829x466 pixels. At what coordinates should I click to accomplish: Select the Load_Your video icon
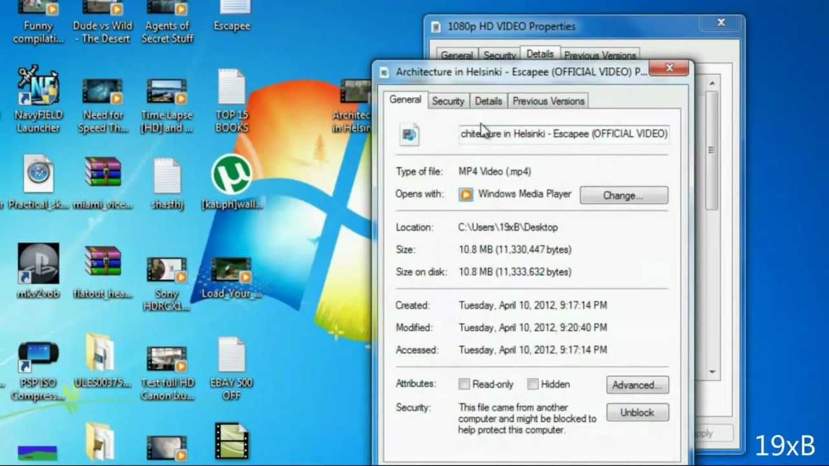231,270
